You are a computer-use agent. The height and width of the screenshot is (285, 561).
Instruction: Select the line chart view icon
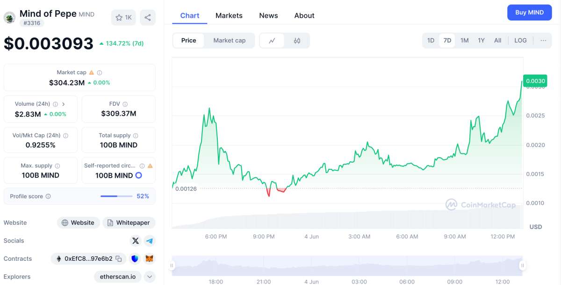(272, 41)
